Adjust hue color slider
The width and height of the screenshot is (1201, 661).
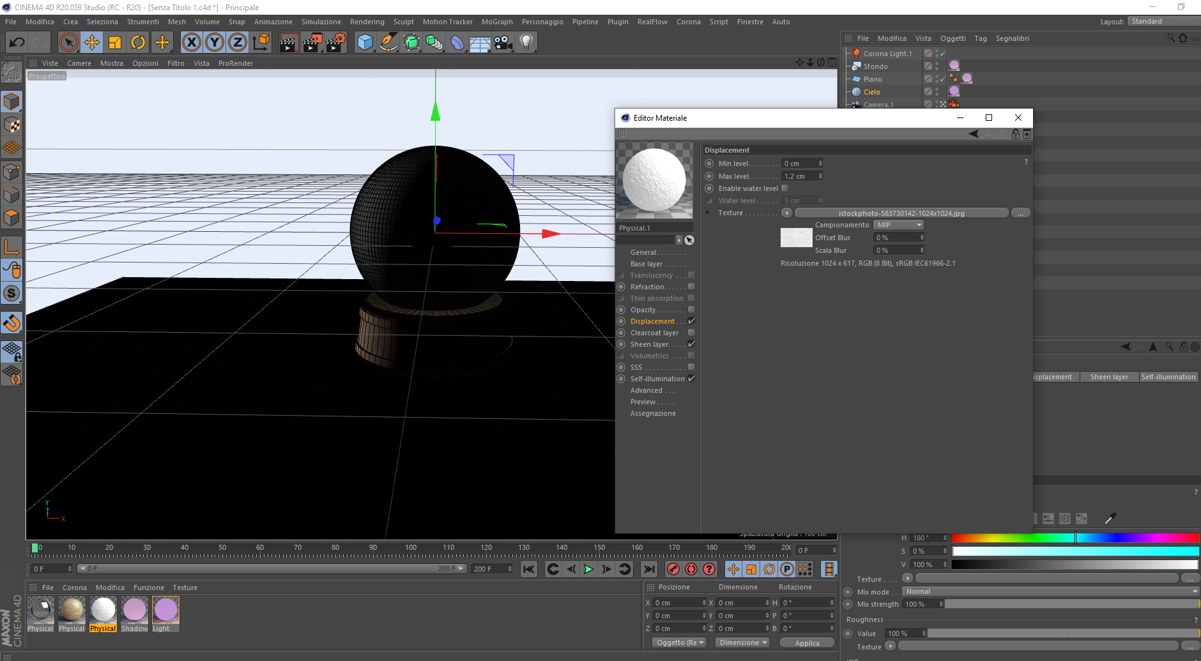[x=1075, y=538]
